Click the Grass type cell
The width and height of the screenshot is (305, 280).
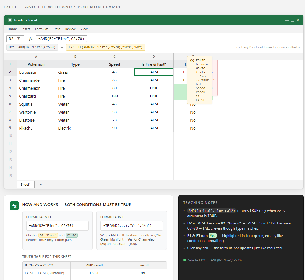(75, 72)
